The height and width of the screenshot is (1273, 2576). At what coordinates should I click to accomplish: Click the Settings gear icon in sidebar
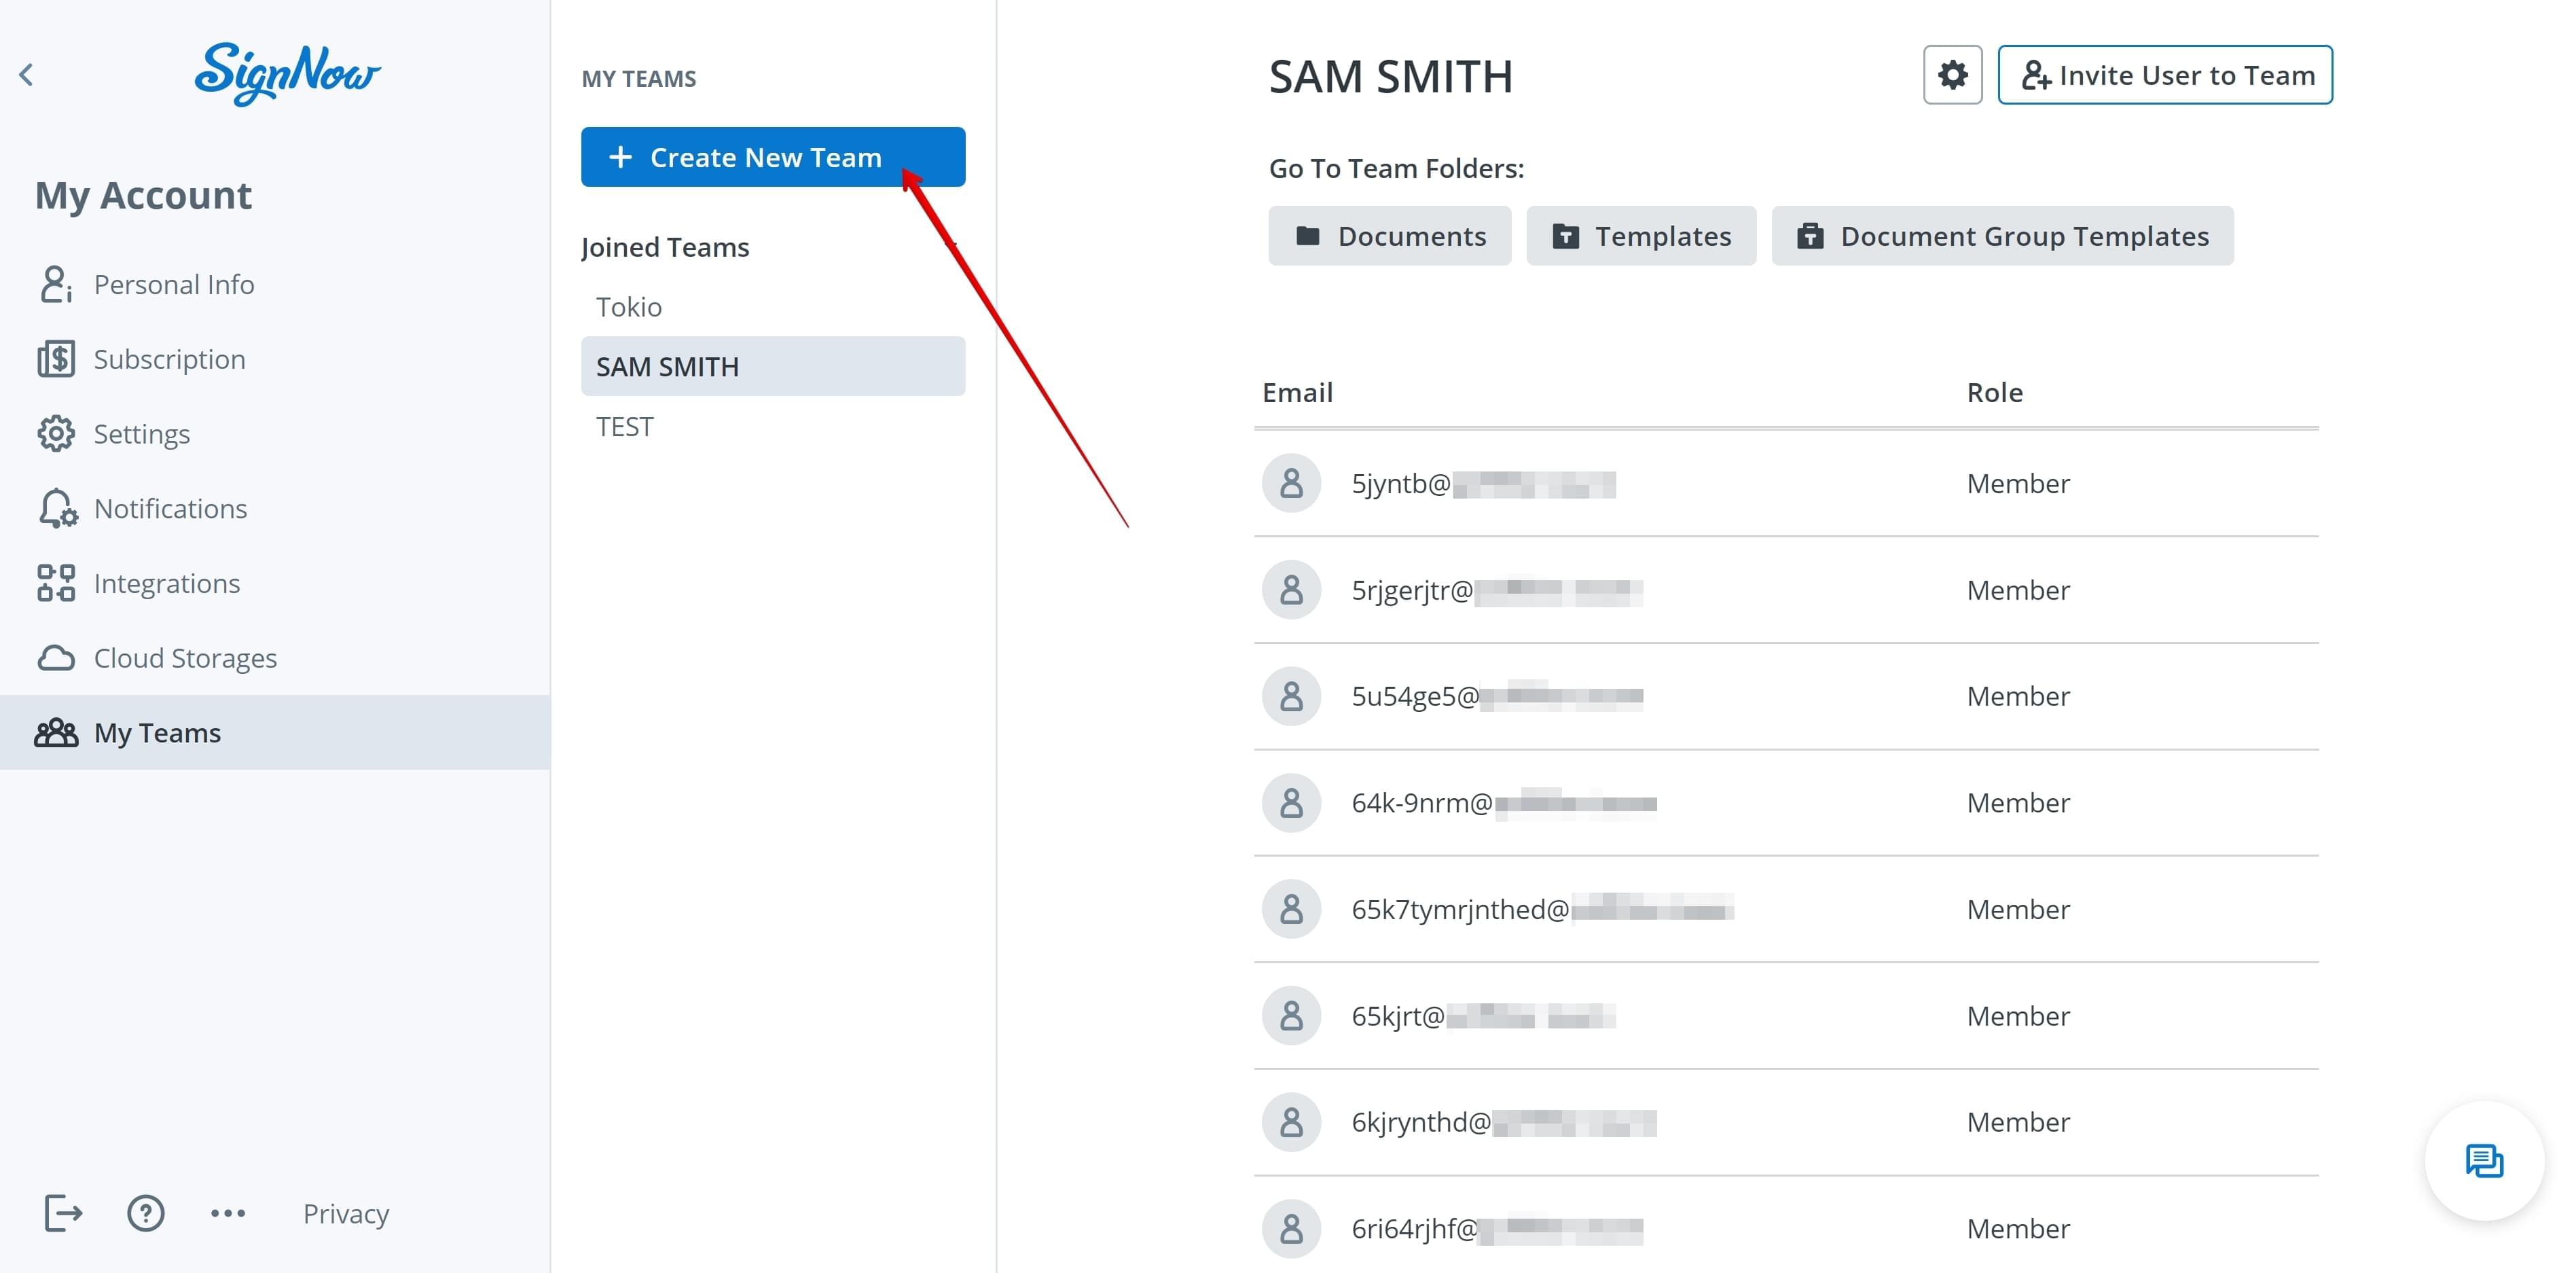point(56,434)
